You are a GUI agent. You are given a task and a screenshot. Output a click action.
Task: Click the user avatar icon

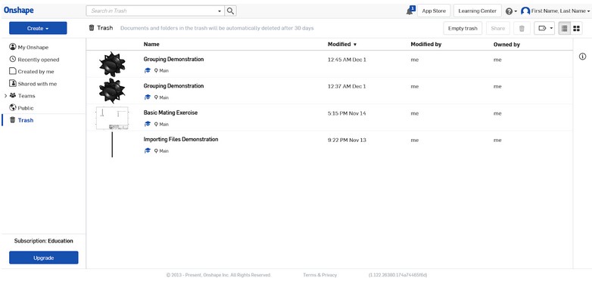click(525, 11)
